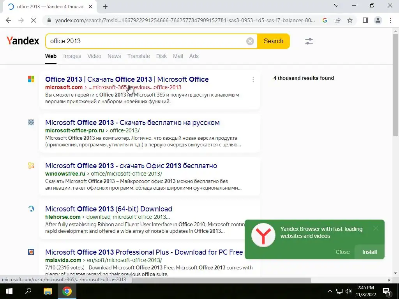Open the Windows Start menu
Screen dimensions: 399x299
click(x=9, y=291)
